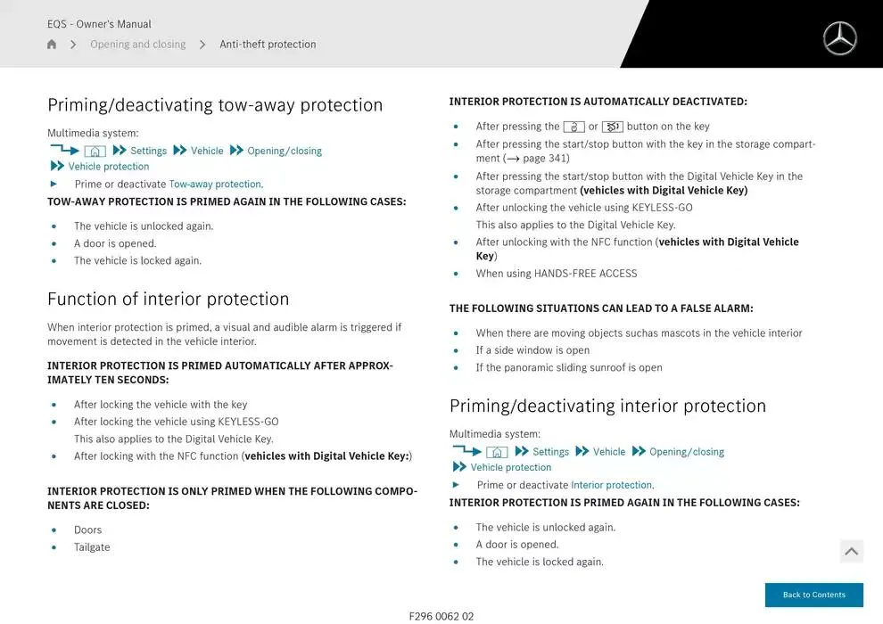Click the scroll-to-top arrow button

(x=851, y=552)
